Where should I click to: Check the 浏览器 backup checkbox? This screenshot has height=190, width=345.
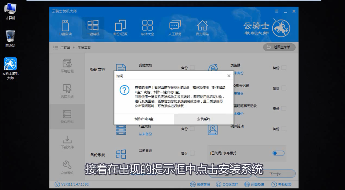(x=284, y=67)
